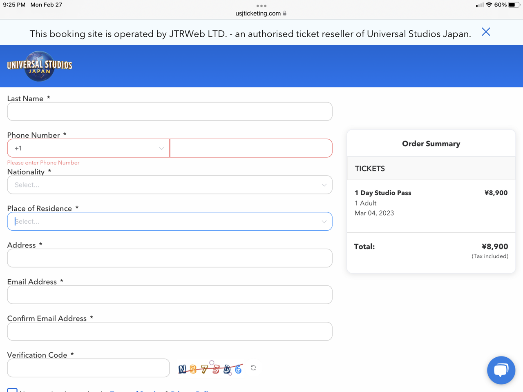Select the Email Address field
The height and width of the screenshot is (392, 523).
click(170, 295)
